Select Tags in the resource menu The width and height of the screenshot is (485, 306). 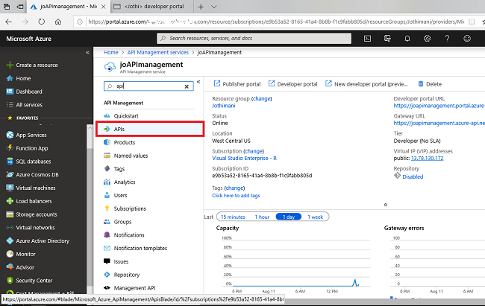114,169
